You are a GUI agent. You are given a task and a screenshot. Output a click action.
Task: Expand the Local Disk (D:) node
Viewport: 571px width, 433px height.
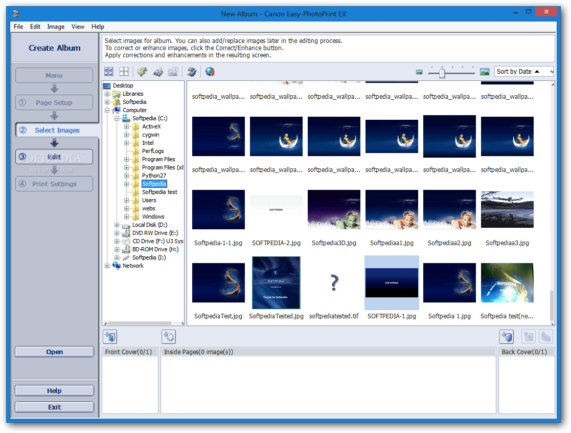117,225
